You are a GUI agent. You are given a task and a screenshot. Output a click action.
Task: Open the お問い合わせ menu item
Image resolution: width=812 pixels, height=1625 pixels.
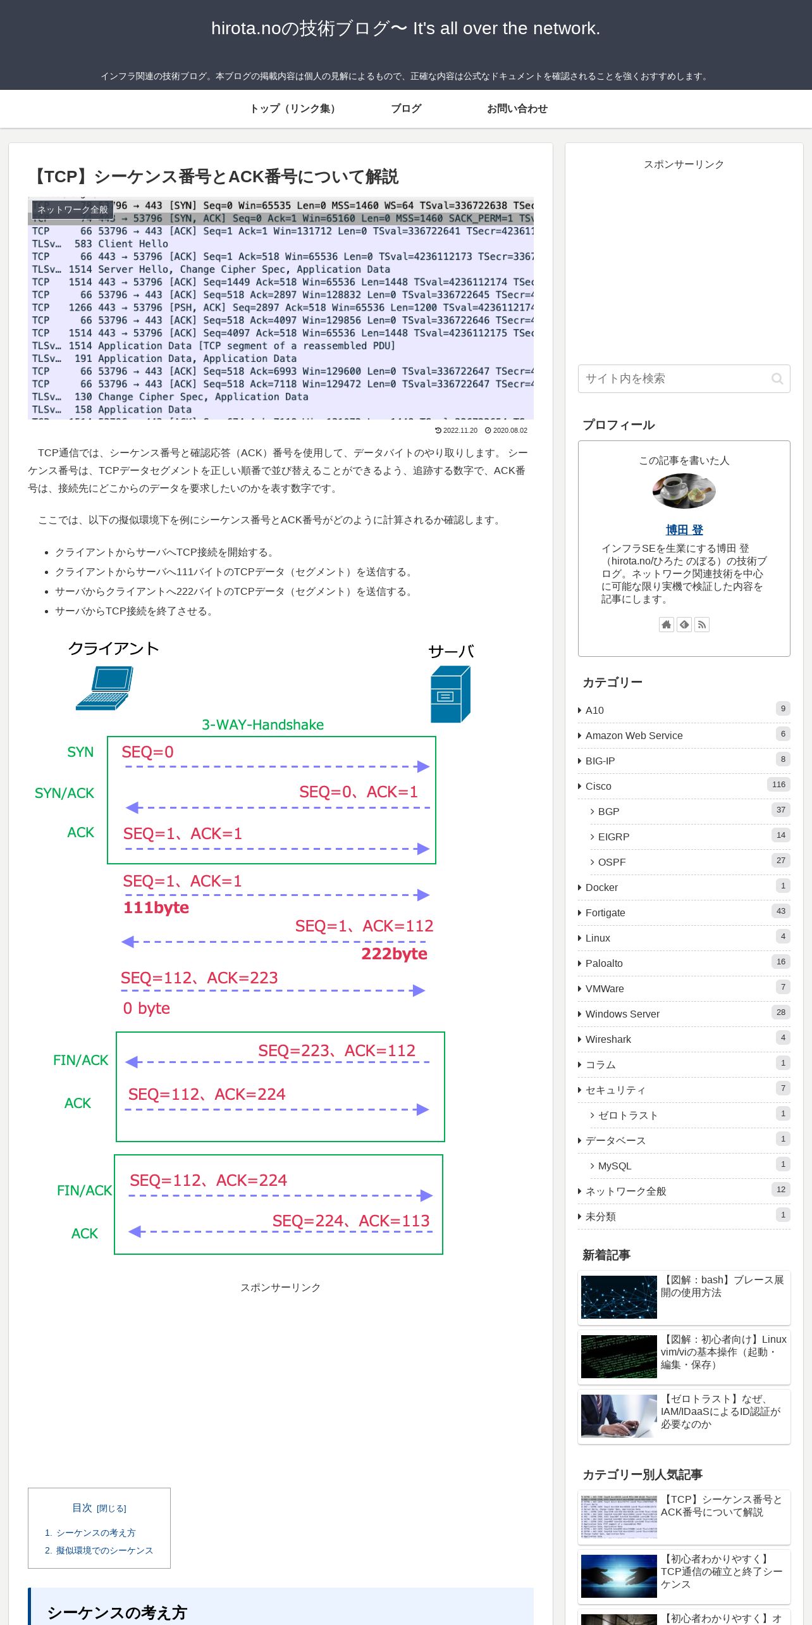click(517, 108)
